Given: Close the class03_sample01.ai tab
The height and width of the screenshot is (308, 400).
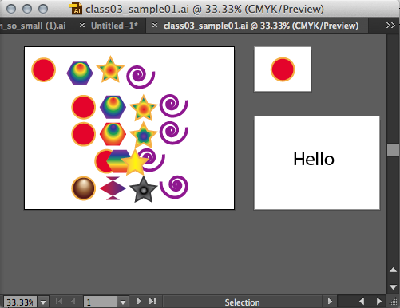Looking at the screenshot, I should point(155,26).
